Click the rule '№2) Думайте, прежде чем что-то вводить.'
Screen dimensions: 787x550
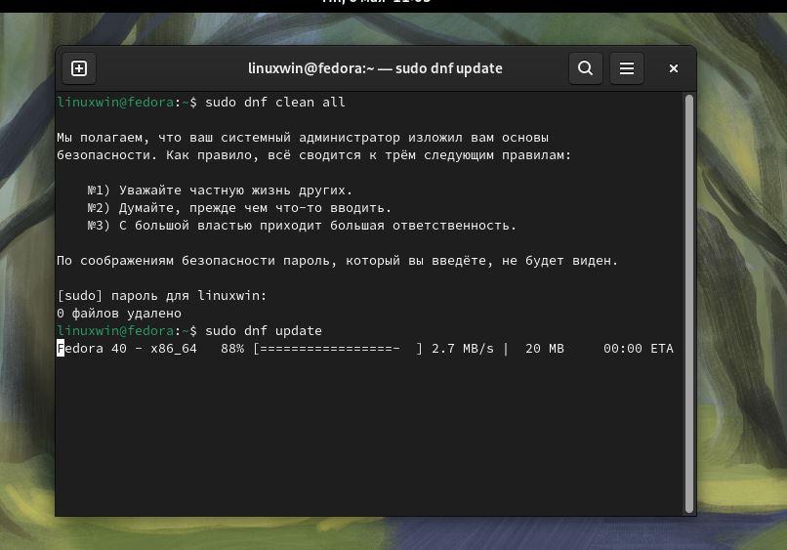239,208
